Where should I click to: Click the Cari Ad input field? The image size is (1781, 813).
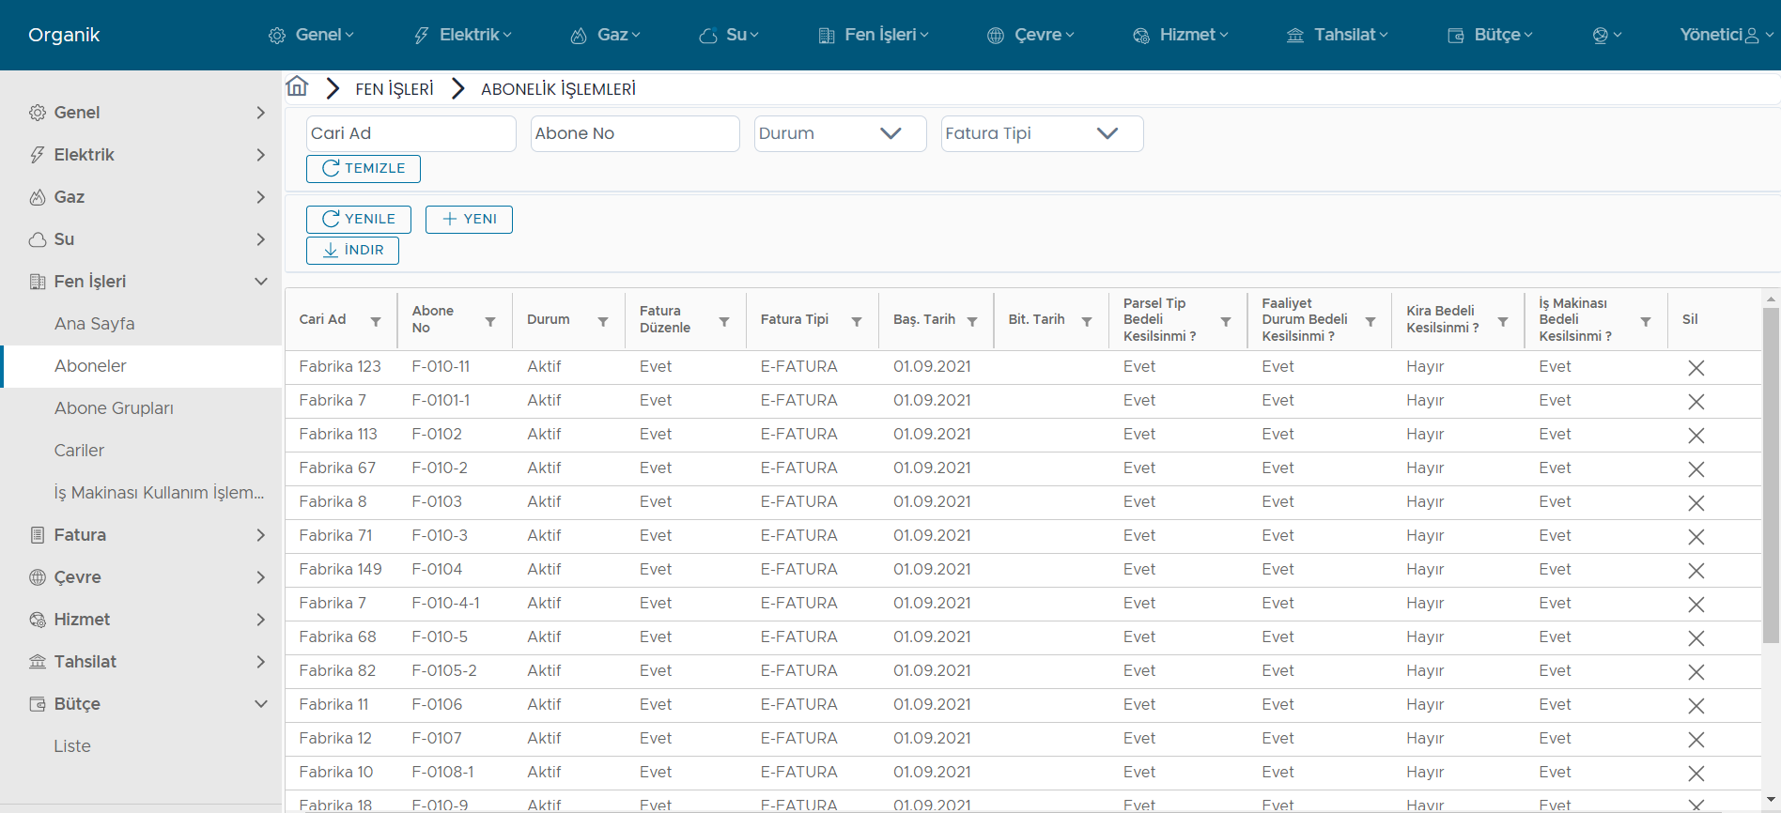coord(410,133)
